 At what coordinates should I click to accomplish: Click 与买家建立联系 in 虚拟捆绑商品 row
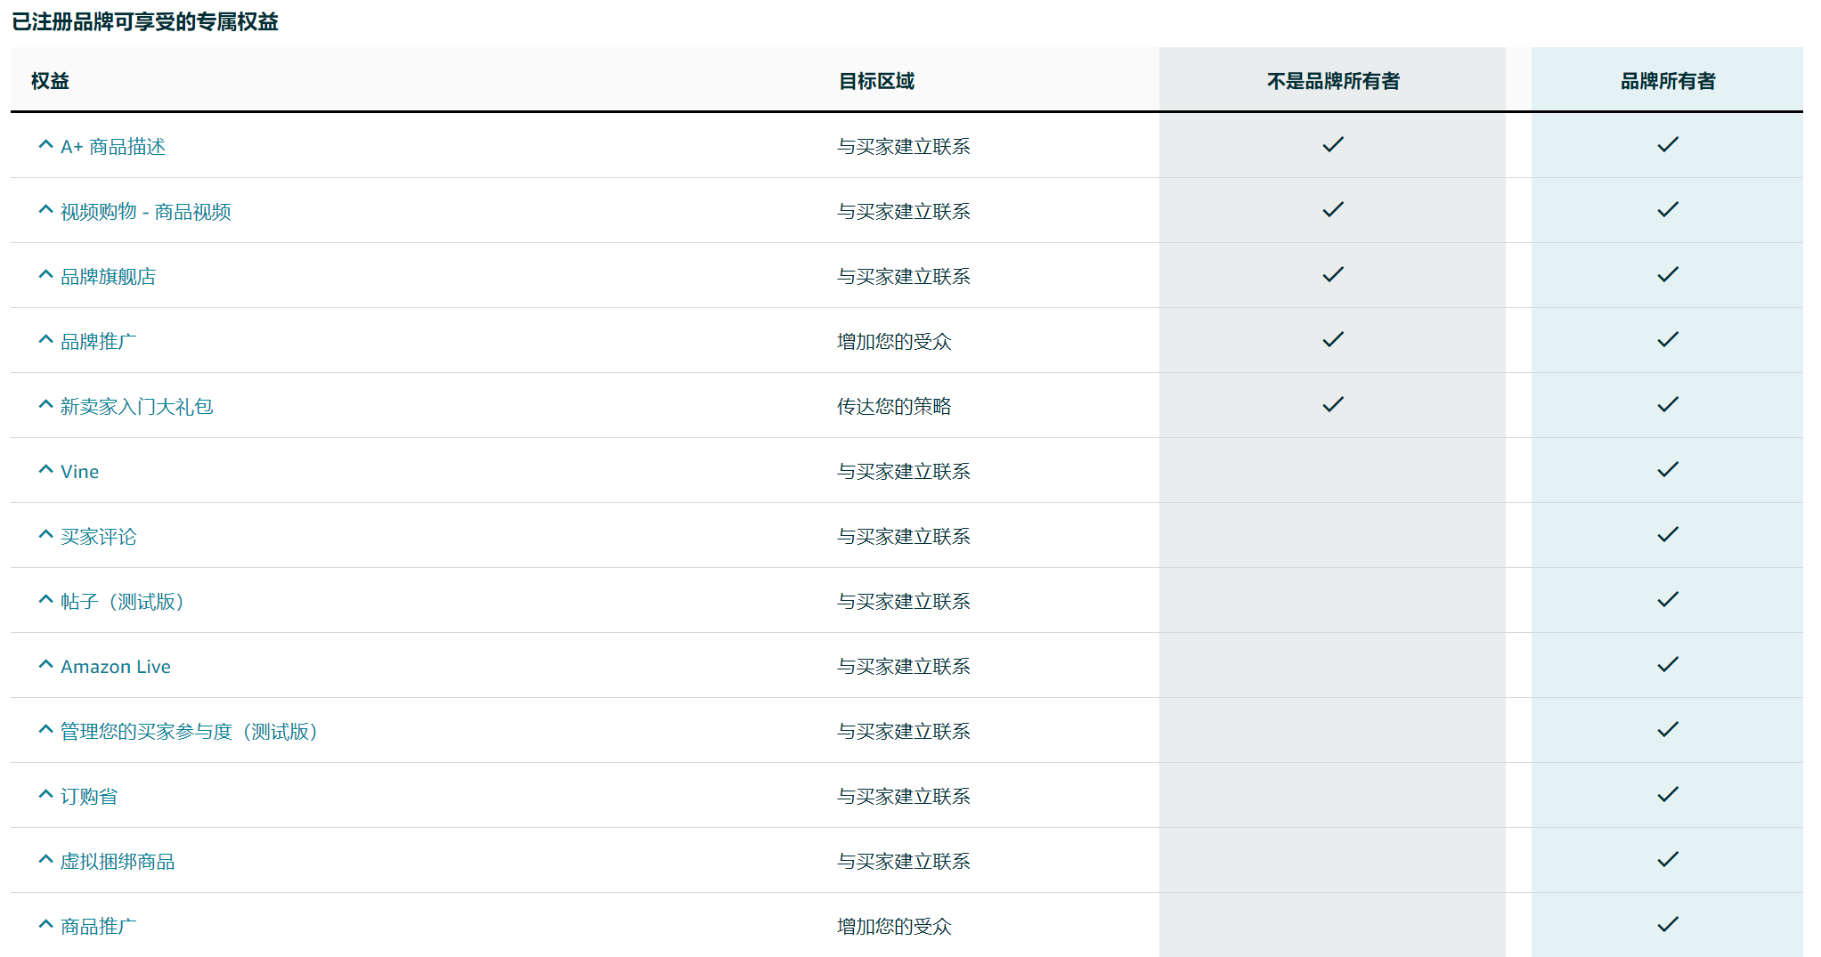(x=904, y=862)
